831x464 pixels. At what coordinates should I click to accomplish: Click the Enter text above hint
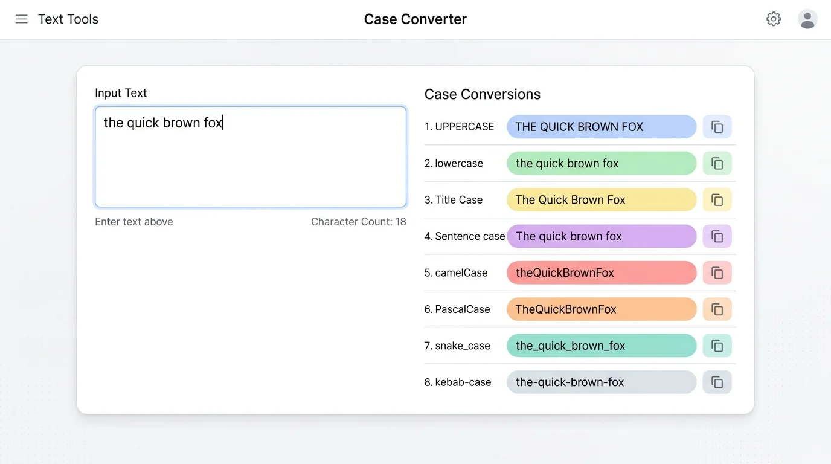coord(133,222)
